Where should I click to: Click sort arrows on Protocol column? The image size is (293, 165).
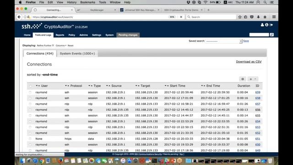point(67,86)
